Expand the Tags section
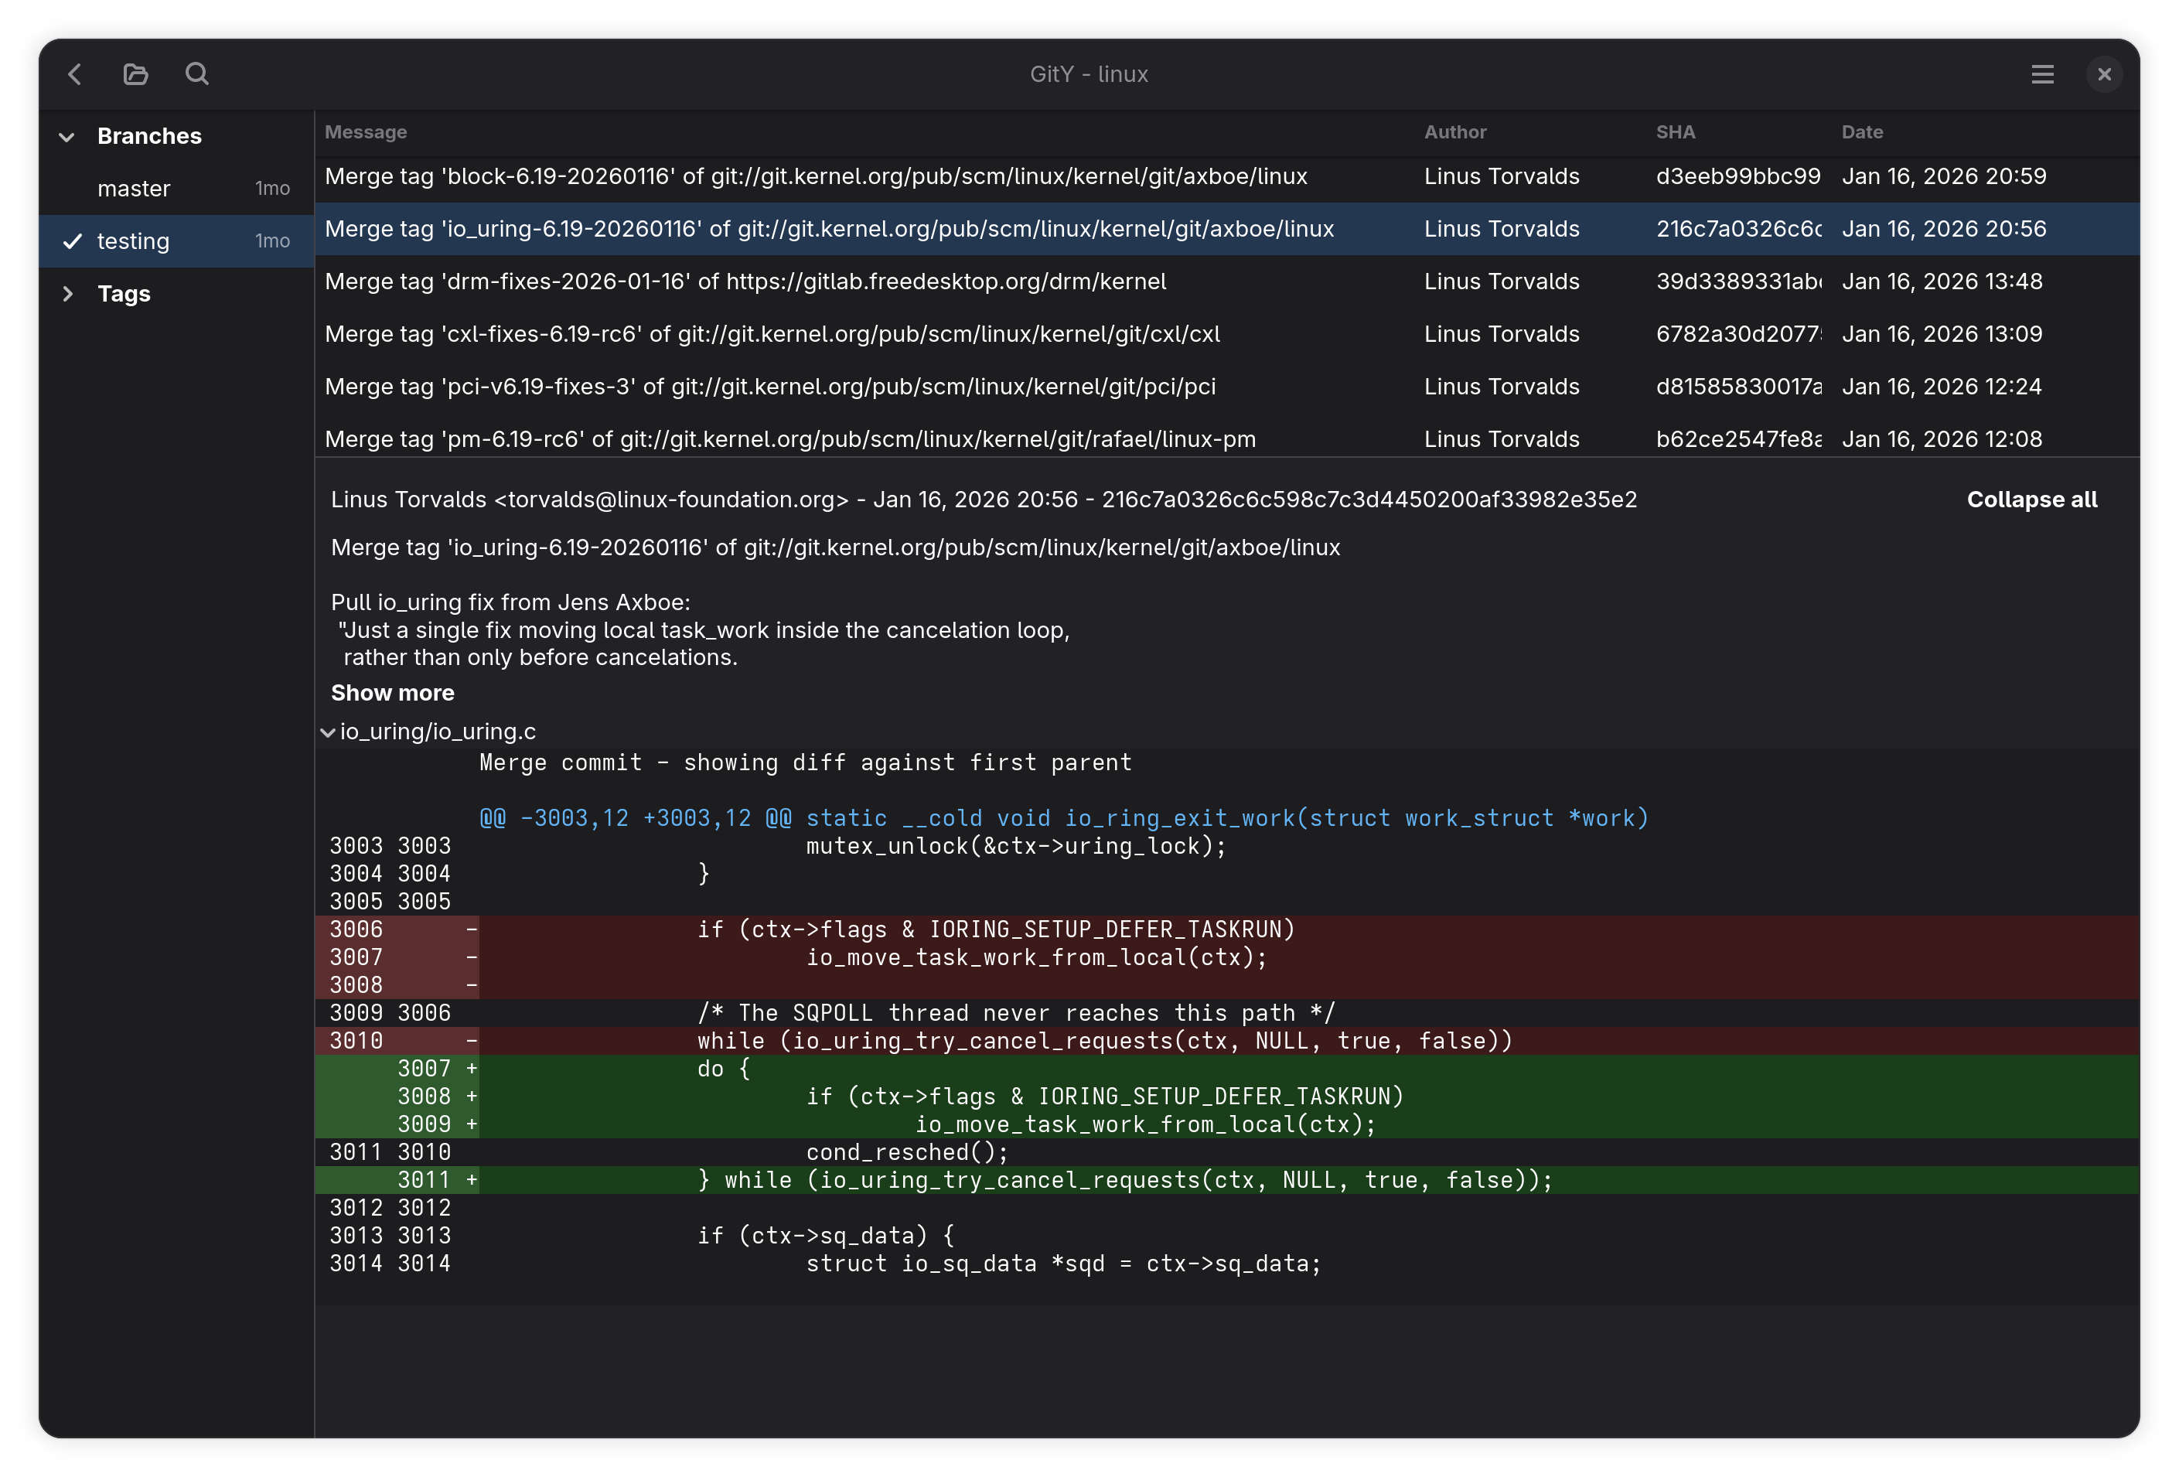The width and height of the screenshot is (2179, 1477). (x=66, y=292)
